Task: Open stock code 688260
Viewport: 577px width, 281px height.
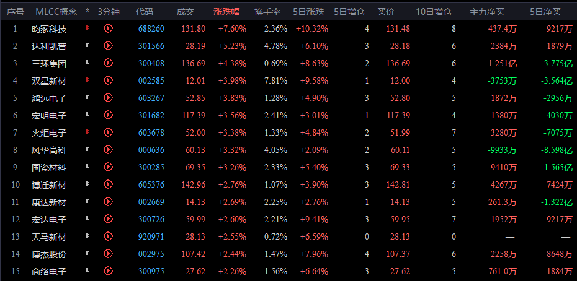Action: coord(151,28)
